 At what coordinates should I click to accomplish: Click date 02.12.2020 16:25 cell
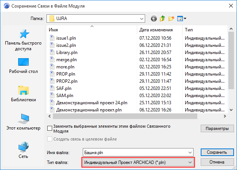click(155, 66)
